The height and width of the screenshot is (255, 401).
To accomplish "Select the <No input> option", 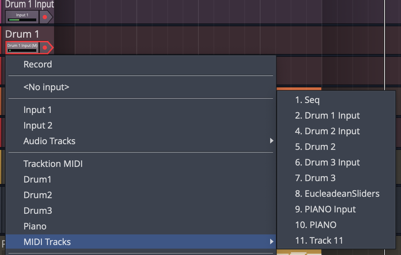I will (46, 87).
